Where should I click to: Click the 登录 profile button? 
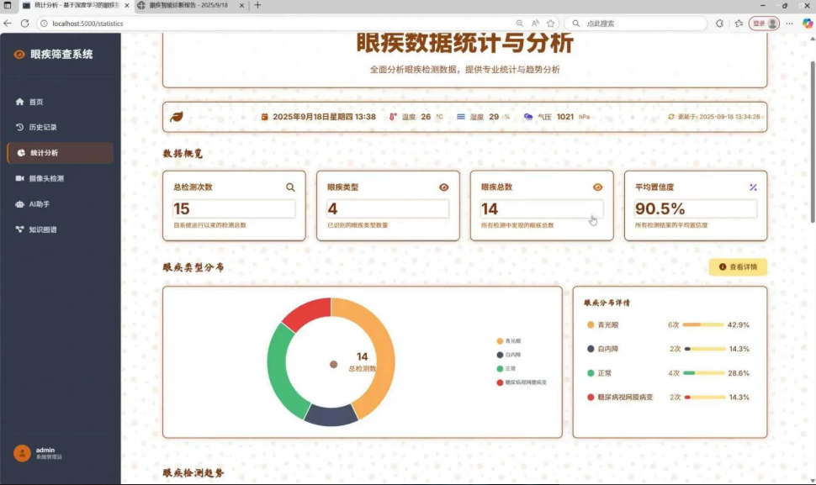764,24
